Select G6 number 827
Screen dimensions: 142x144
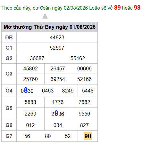(84, 125)
